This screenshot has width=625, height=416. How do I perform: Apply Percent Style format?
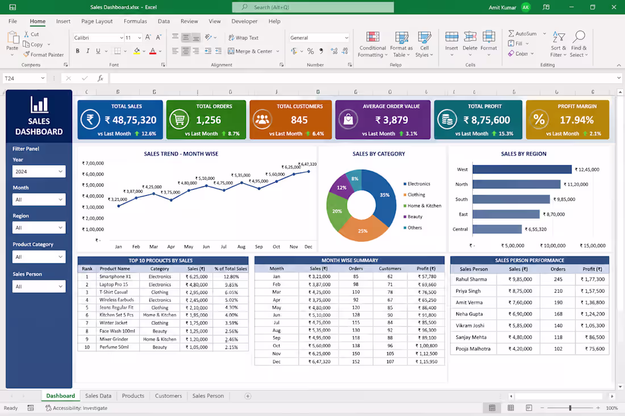pos(310,51)
